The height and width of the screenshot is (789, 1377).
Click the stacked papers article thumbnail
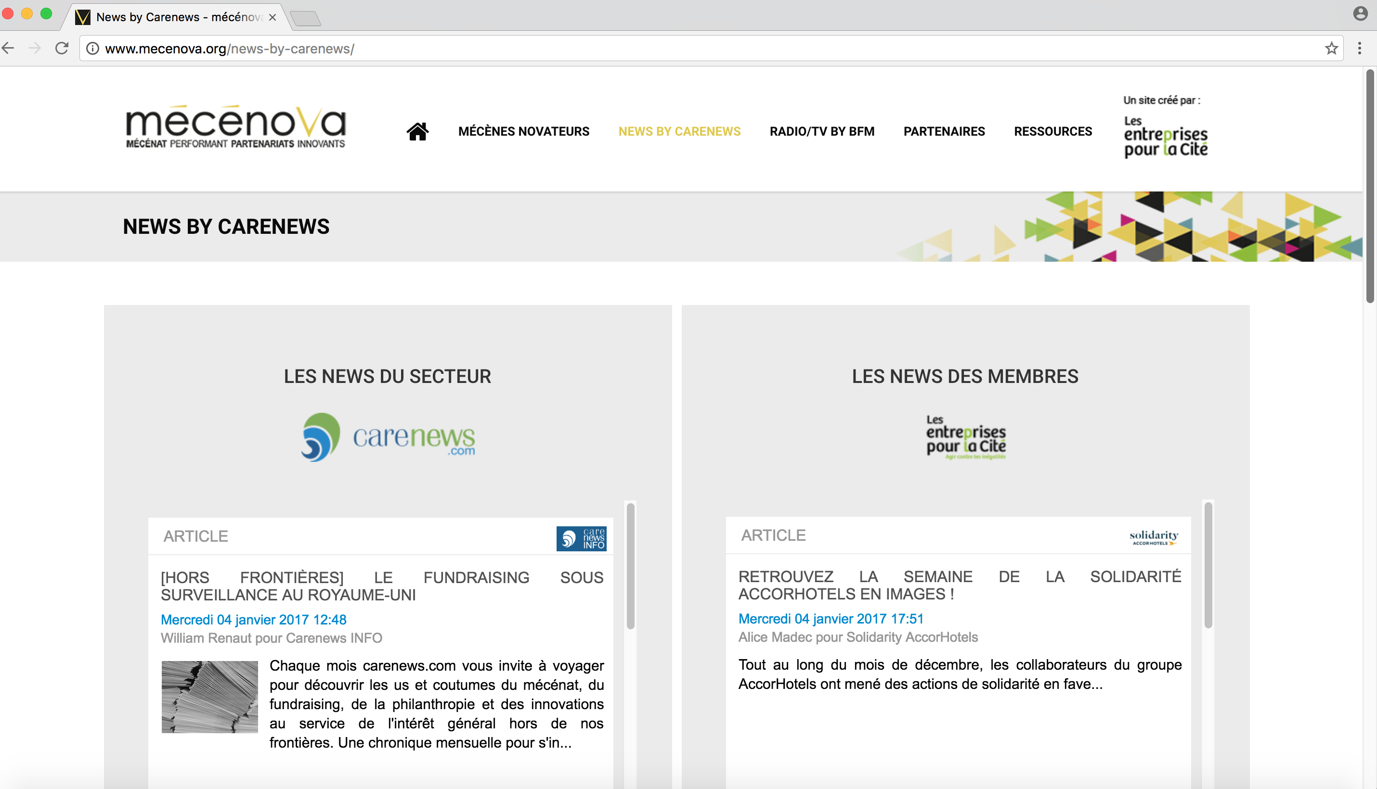tap(210, 696)
